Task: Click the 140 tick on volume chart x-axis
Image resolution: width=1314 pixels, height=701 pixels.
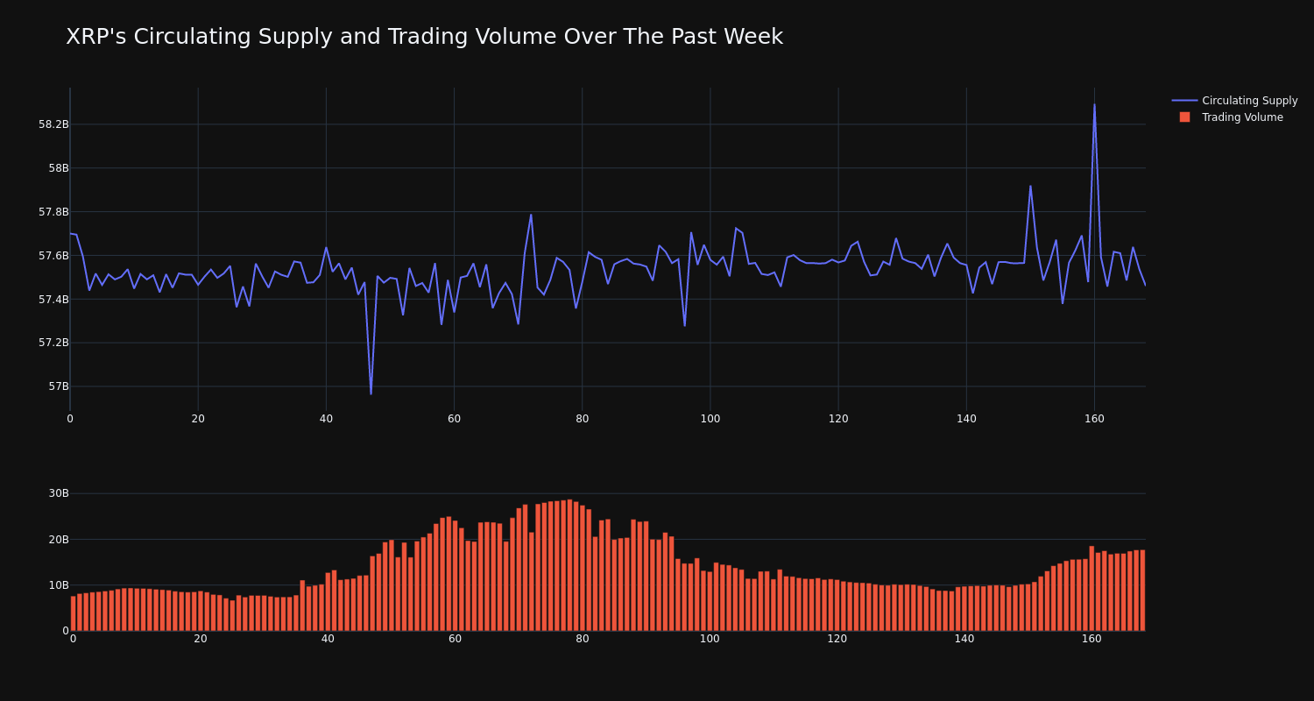Action: click(x=964, y=639)
